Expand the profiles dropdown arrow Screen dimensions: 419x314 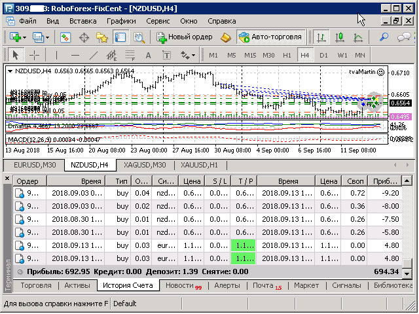coord(48,37)
